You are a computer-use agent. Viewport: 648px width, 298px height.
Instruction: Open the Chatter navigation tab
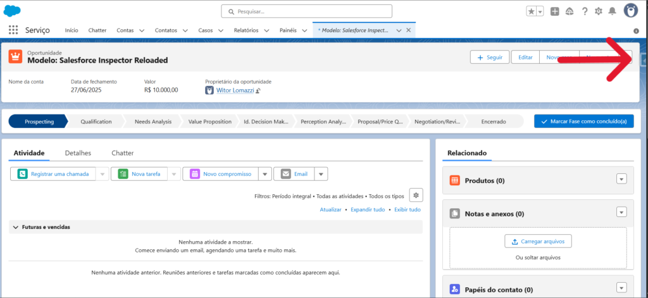(97, 30)
